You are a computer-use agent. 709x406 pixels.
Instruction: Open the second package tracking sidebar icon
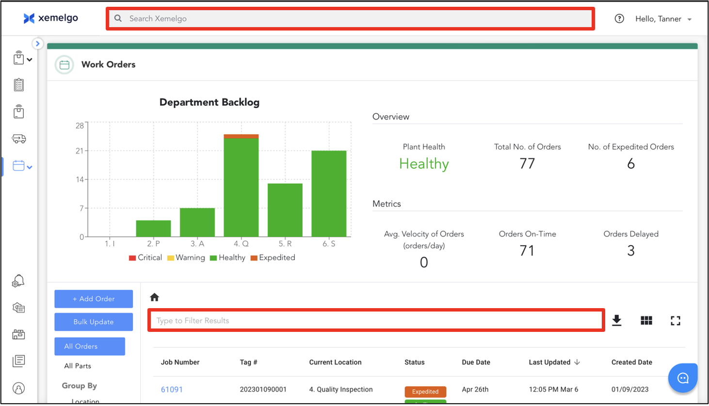click(18, 111)
